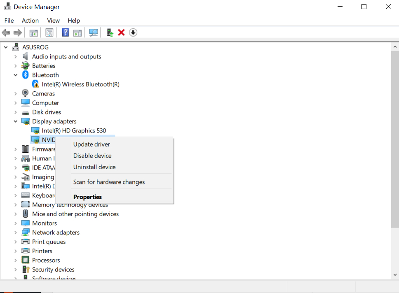The image size is (399, 293).
Task: Click the vertical scrollbar down arrow
Action: click(395, 275)
